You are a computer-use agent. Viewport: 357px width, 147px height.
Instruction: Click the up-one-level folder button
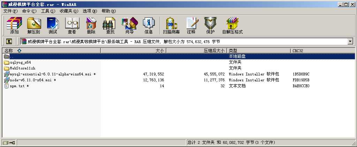click(x=9, y=41)
